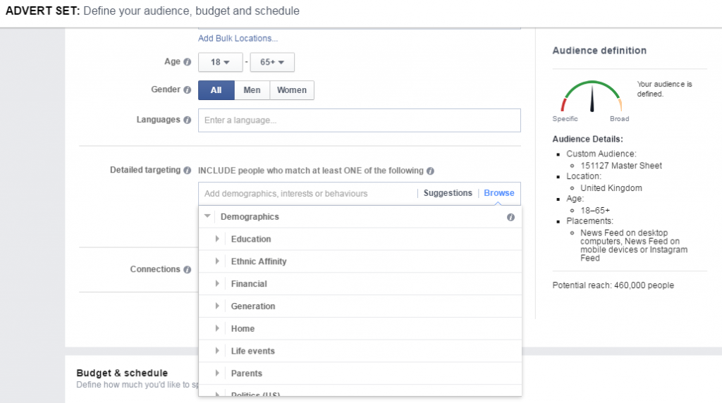Image resolution: width=722 pixels, height=403 pixels.
Task: Click the Demographics row info icon
Action: pyautogui.click(x=510, y=217)
